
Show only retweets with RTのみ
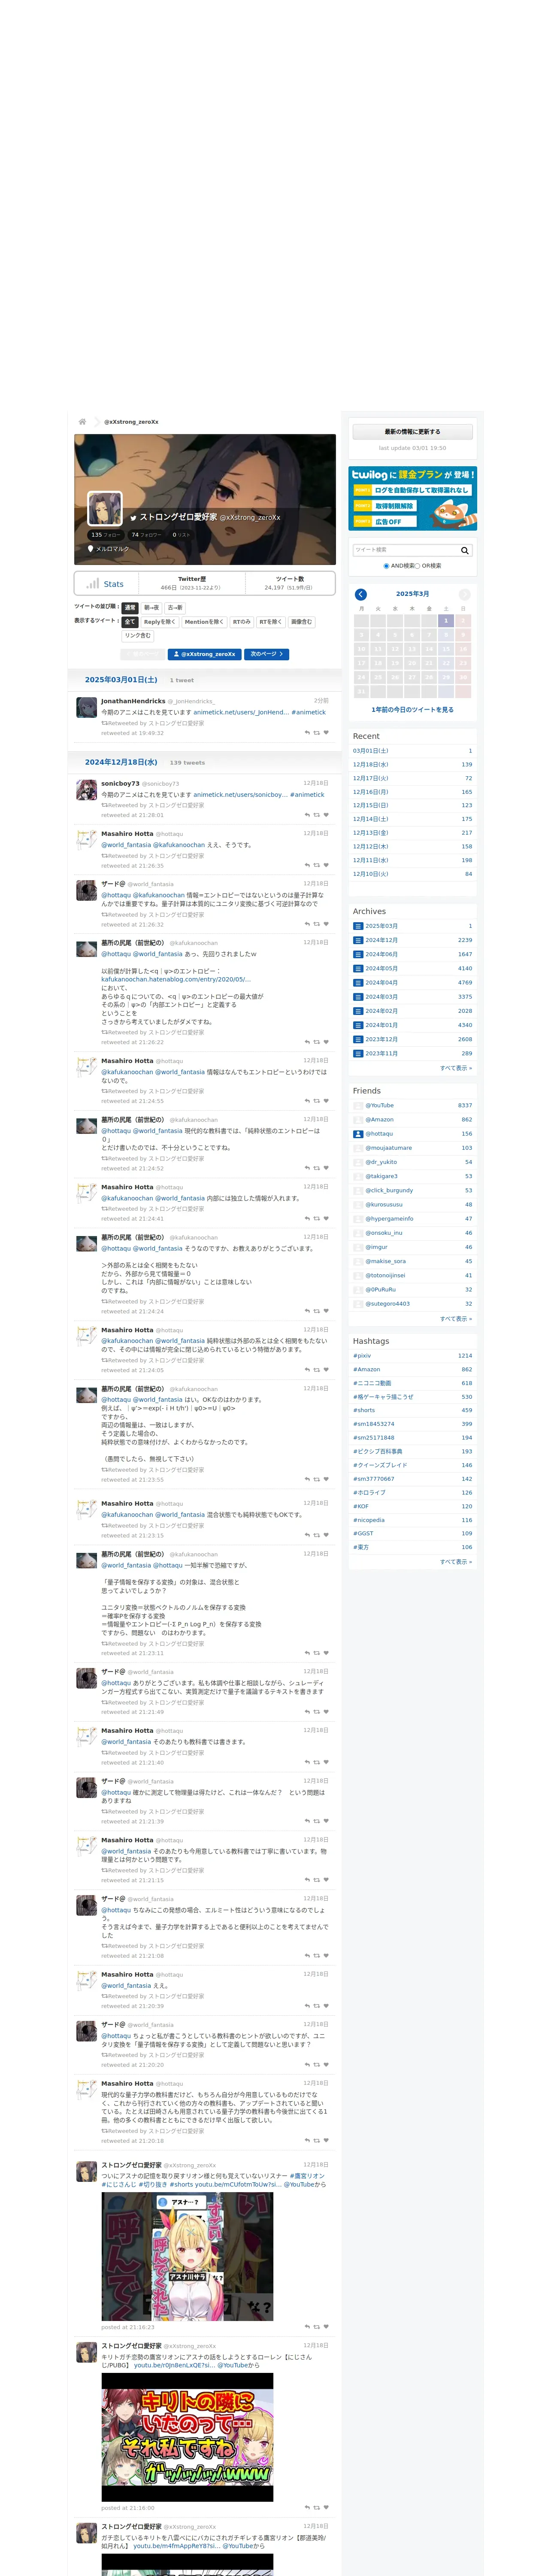tap(242, 622)
